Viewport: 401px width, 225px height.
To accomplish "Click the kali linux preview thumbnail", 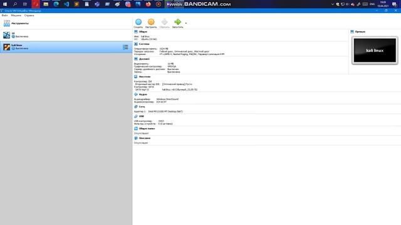I will coord(375,51).
